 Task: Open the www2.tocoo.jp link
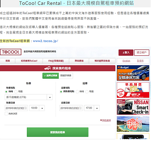pyautogui.click(x=46, y=41)
